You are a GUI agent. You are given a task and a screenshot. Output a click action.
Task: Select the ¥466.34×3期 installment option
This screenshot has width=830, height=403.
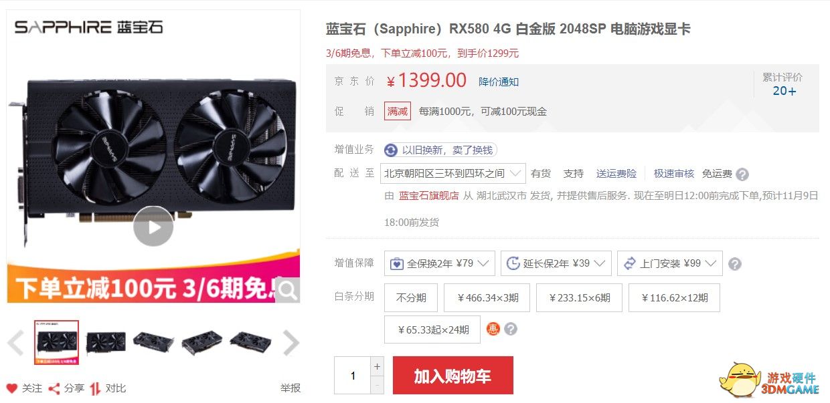click(487, 298)
